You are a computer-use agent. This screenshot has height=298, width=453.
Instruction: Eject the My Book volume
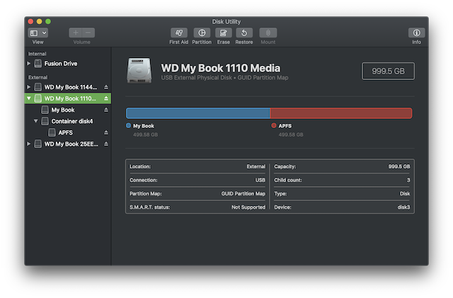point(106,110)
